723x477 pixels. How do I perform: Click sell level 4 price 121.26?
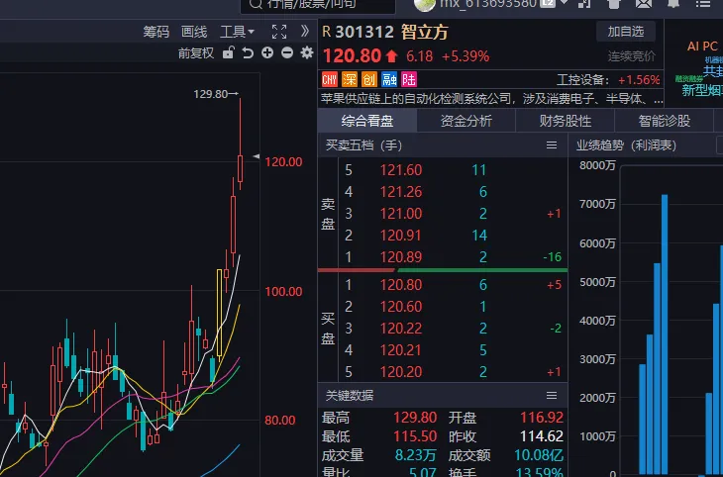click(401, 192)
